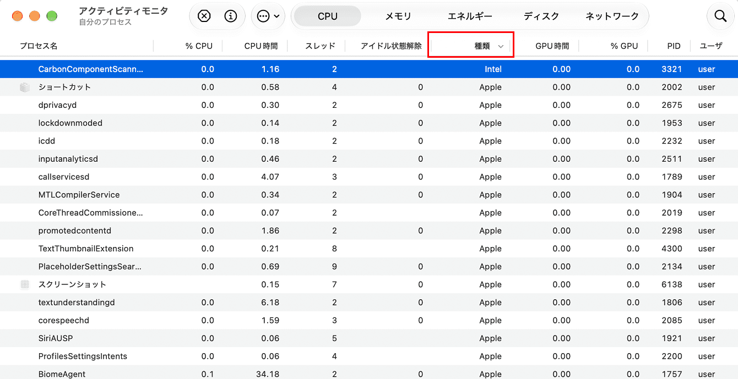Click the Intel type cell
Screen dimensions: 738x379
click(493, 69)
